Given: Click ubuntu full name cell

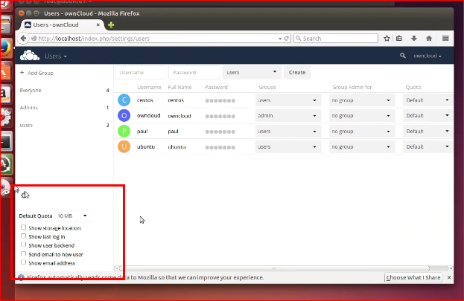Looking at the screenshot, I should click(x=177, y=147).
